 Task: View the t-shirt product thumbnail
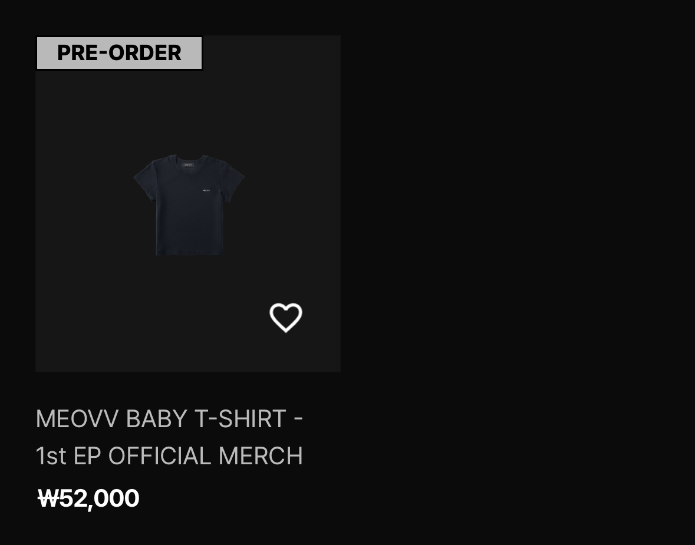pos(189,204)
